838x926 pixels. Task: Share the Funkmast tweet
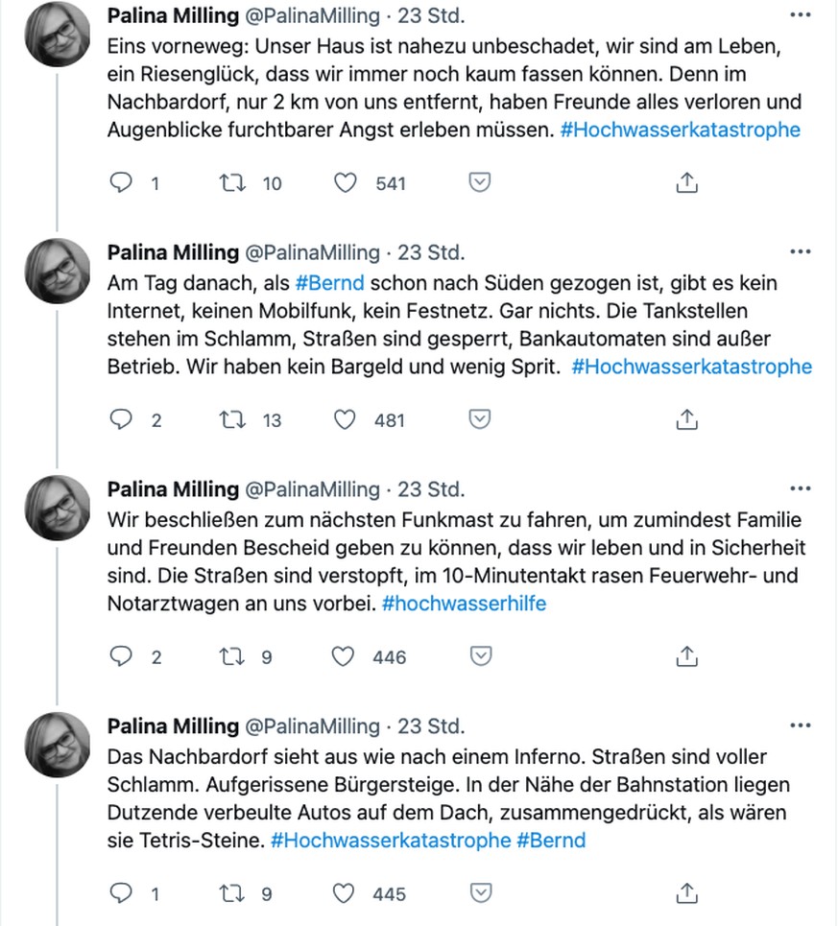click(x=687, y=656)
